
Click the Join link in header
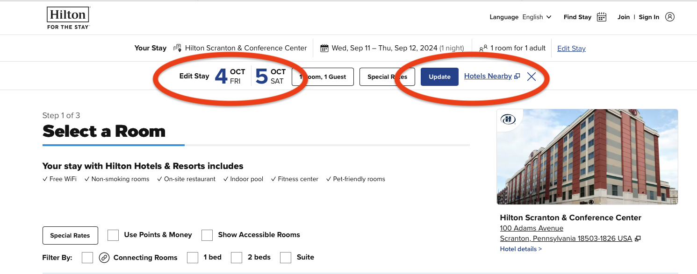(x=624, y=17)
